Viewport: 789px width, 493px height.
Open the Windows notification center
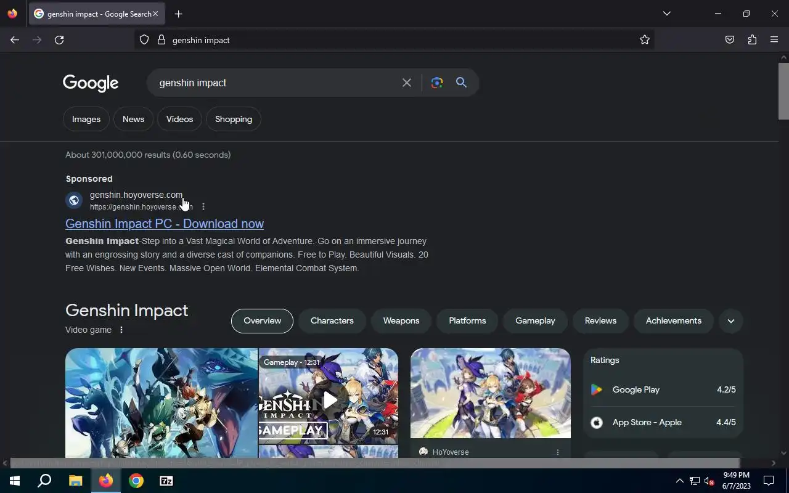click(x=769, y=481)
